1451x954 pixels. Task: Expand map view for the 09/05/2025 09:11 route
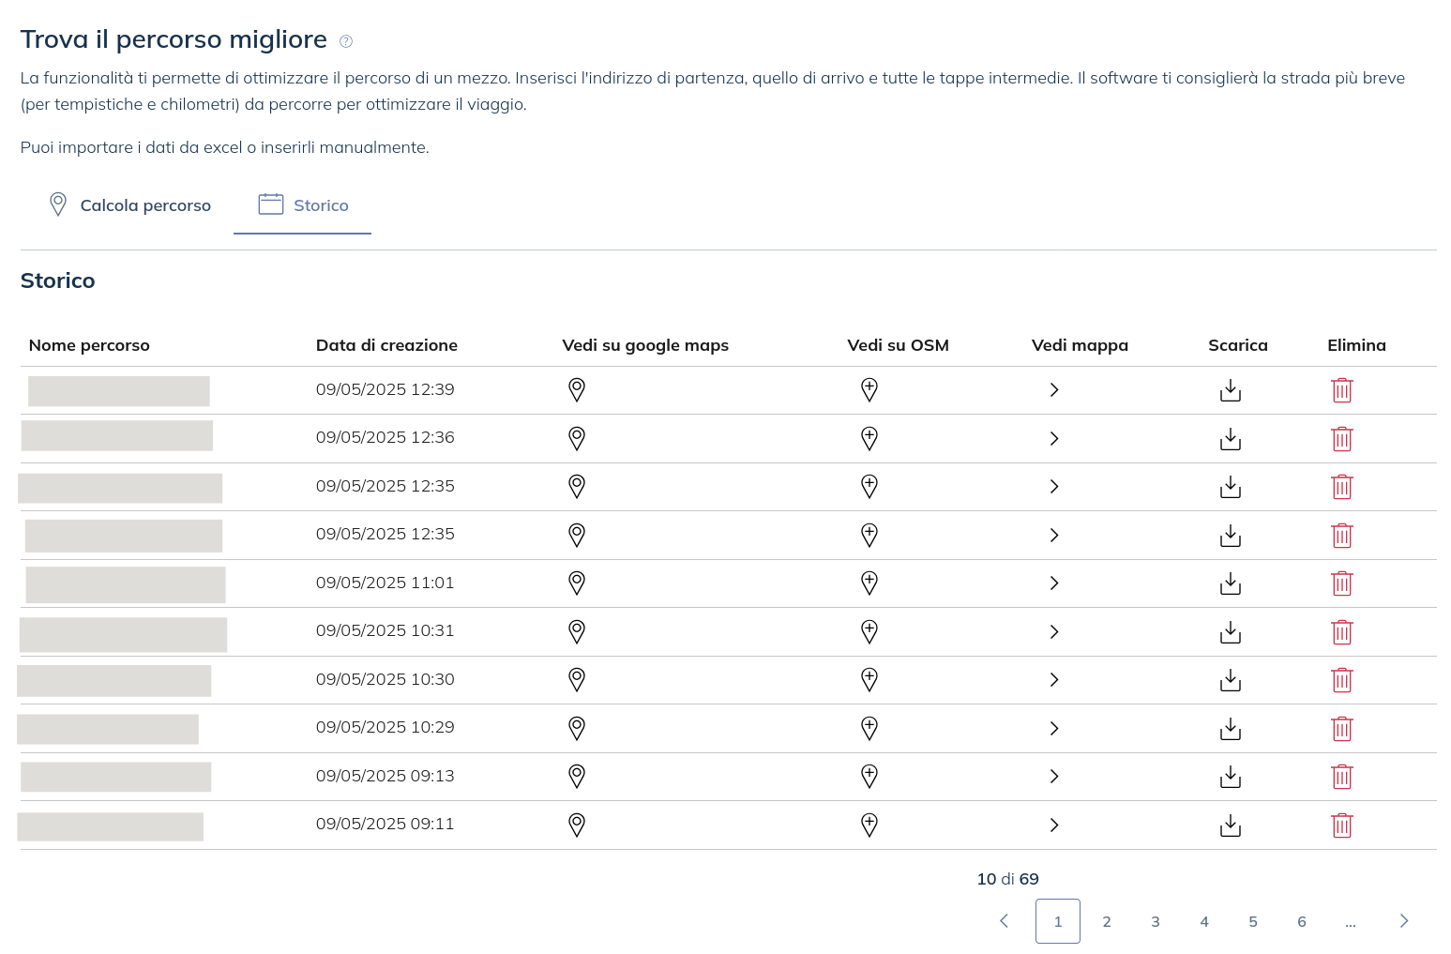point(1054,825)
